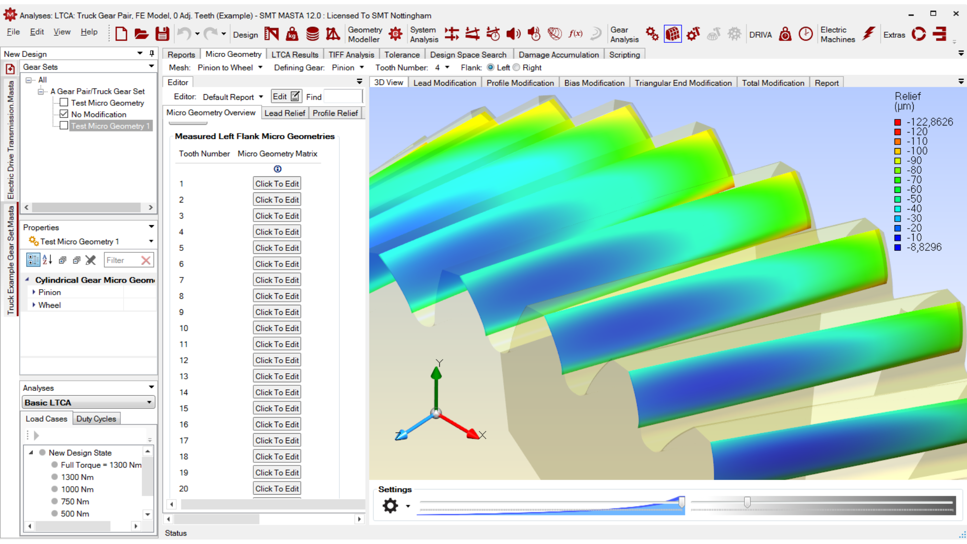Click Click To Edit for tooth 16
Viewport: 967px width, 544px height.
[277, 425]
